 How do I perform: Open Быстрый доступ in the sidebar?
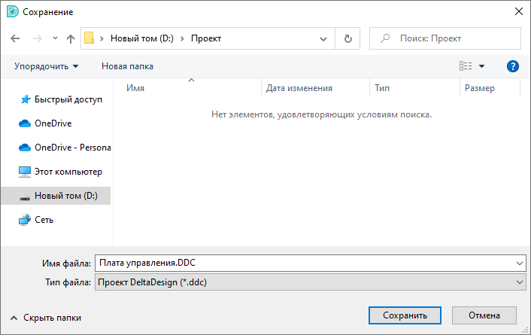click(x=68, y=99)
